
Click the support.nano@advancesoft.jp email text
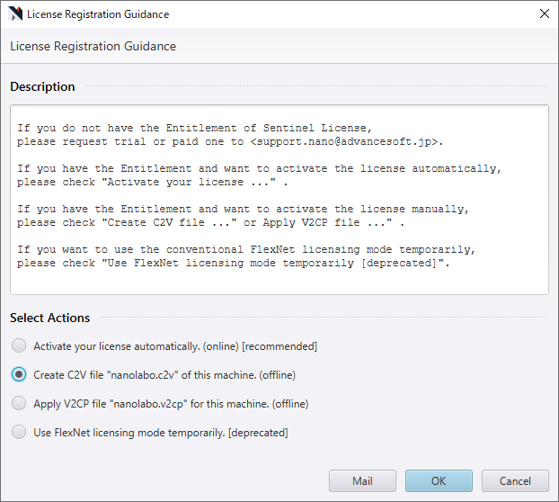point(343,141)
